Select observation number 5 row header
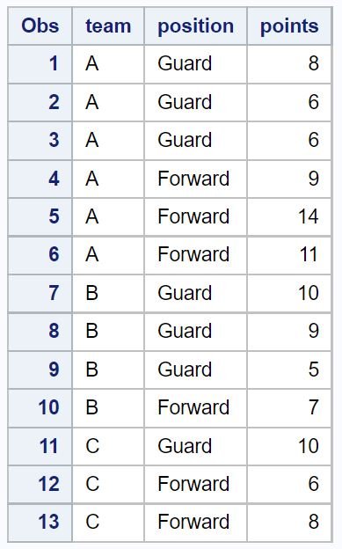Screen dimensions: 342x549 tap(40, 216)
